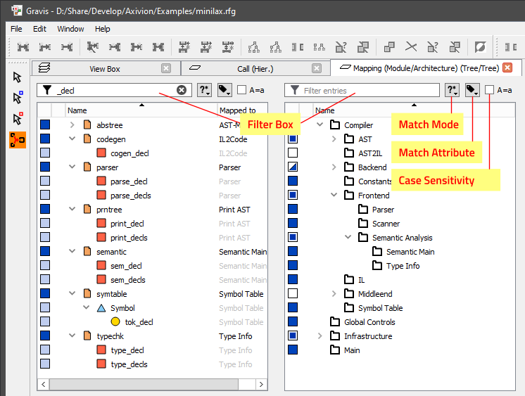Select the arrow tool with blue square
Image resolution: width=525 pixels, height=396 pixels.
pos(18,98)
